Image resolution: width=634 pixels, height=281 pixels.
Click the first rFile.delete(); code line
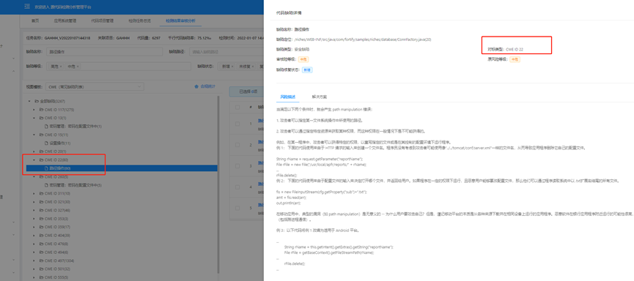(x=287, y=175)
